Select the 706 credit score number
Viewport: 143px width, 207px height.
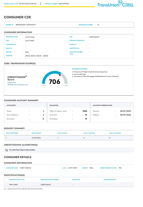coord(55,82)
